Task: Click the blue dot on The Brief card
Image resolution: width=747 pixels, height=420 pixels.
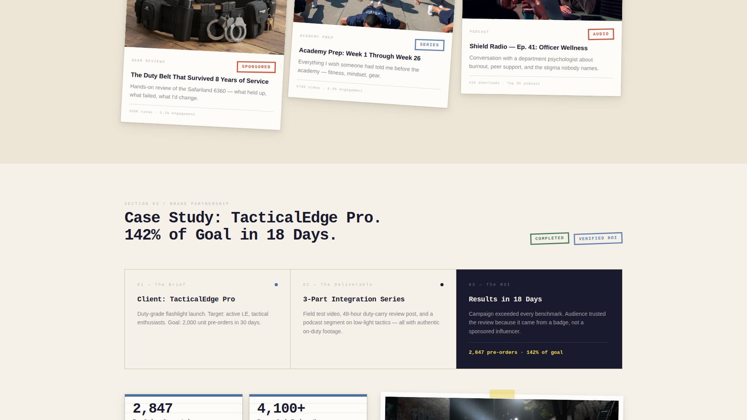Action: click(x=276, y=285)
